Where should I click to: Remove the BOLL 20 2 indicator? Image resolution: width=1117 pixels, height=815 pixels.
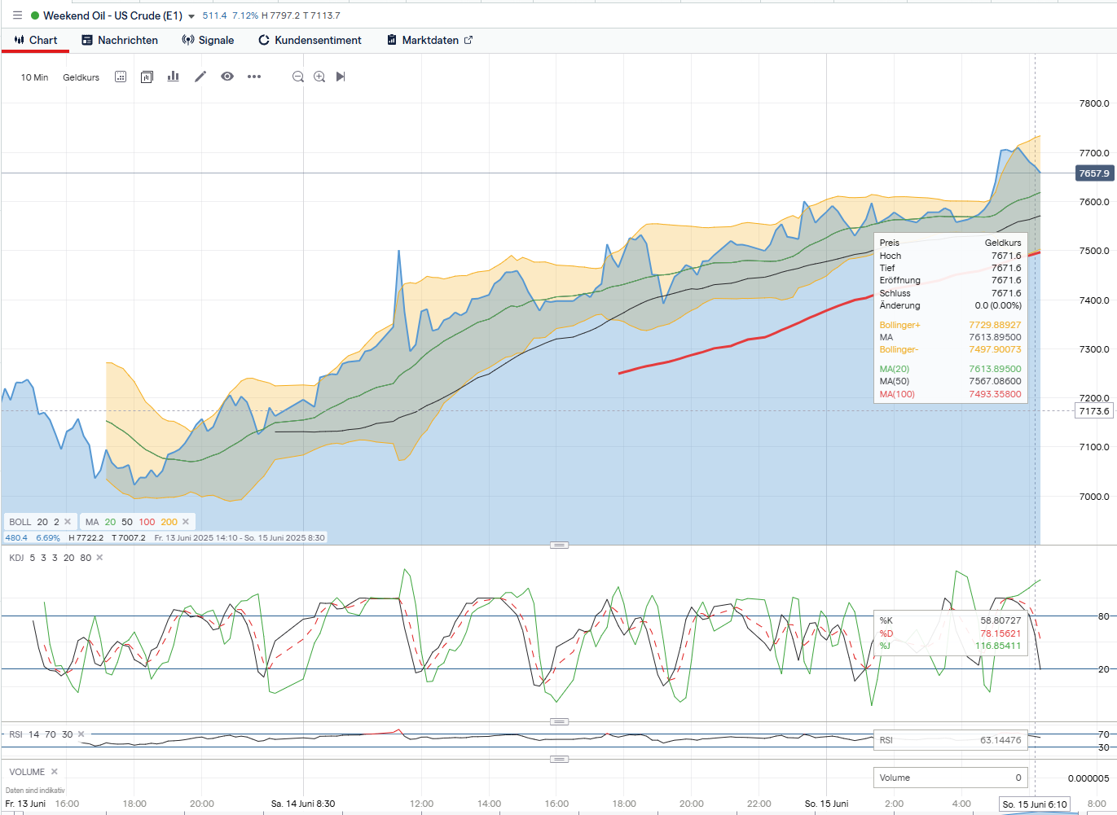click(68, 522)
